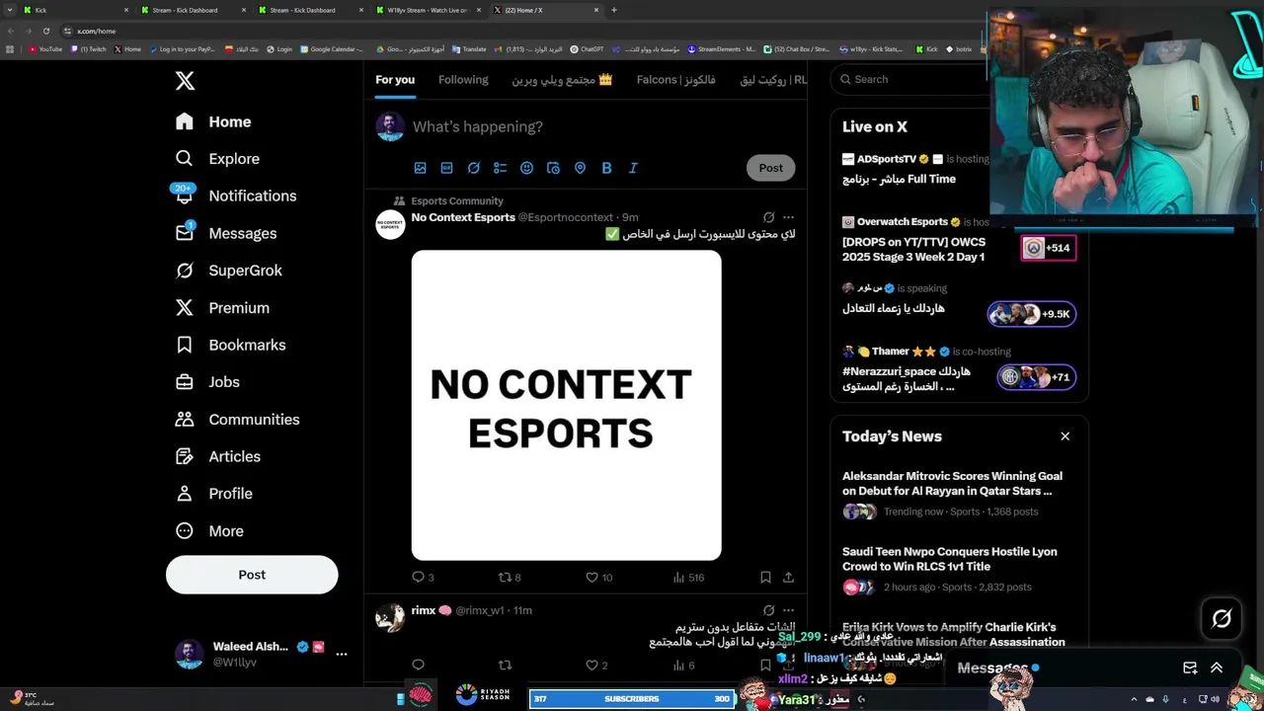Open Home in the X sidebar

(213, 121)
